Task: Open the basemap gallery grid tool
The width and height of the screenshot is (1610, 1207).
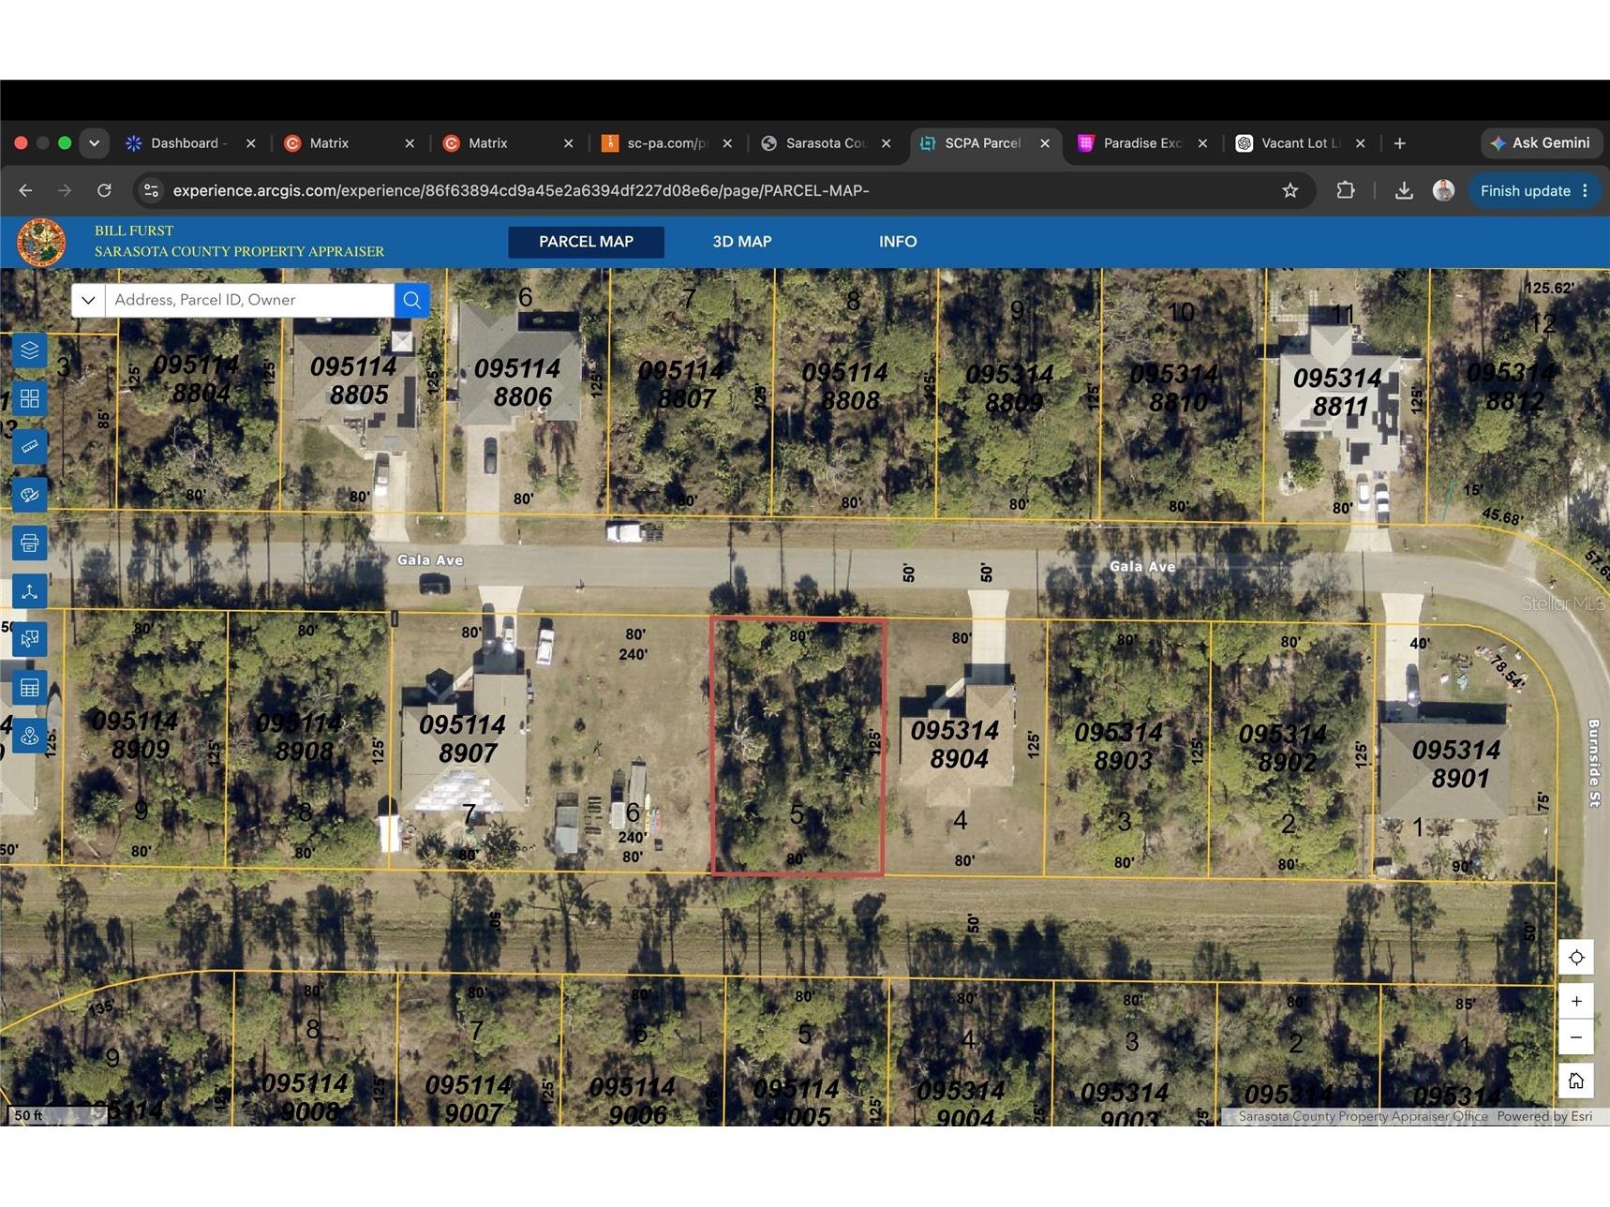Action: pos(29,399)
